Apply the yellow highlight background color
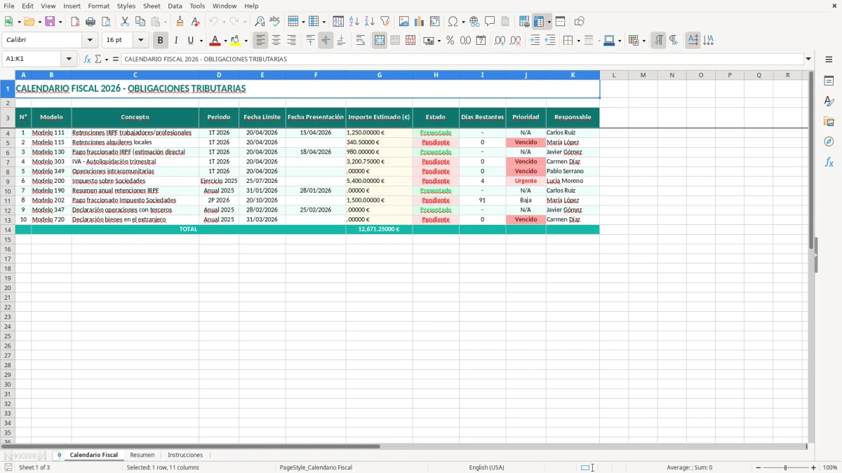Viewport: 842px width, 473px height. (236, 41)
